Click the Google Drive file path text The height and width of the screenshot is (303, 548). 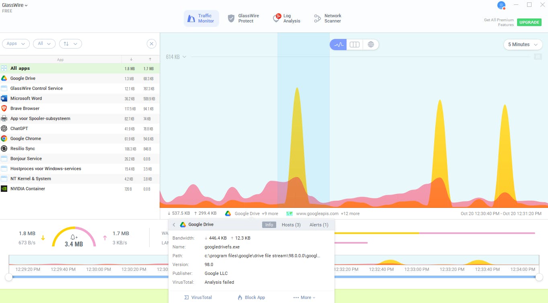tap(262, 256)
